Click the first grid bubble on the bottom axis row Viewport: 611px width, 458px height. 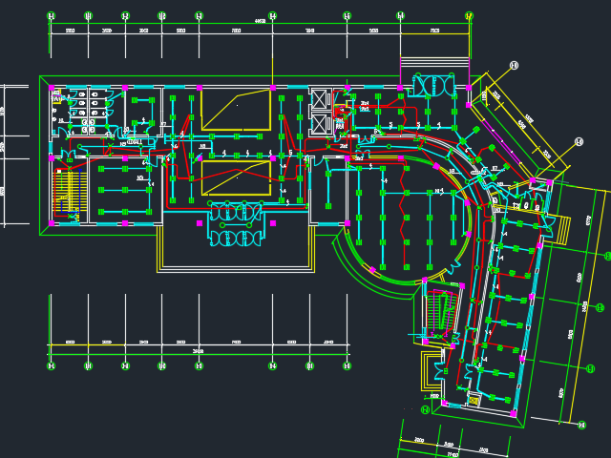tap(51, 366)
